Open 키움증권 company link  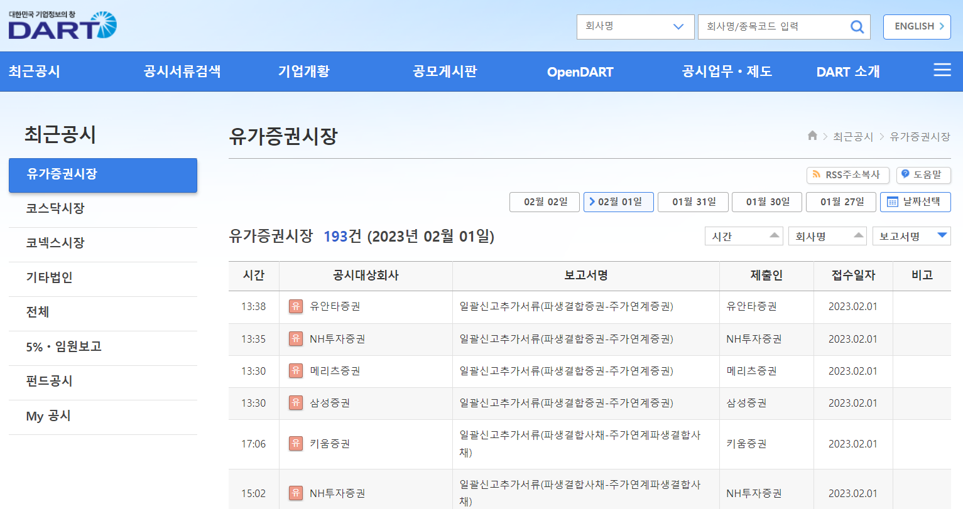tap(330, 444)
